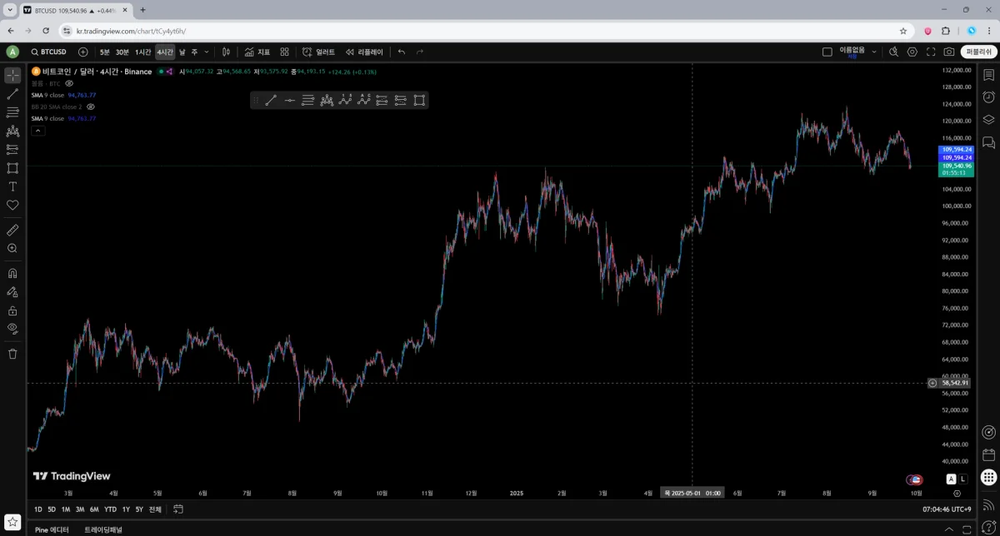The width and height of the screenshot is (1000, 536).
Task: Open alerts clock panel in right sidebar
Action: pyautogui.click(x=988, y=97)
